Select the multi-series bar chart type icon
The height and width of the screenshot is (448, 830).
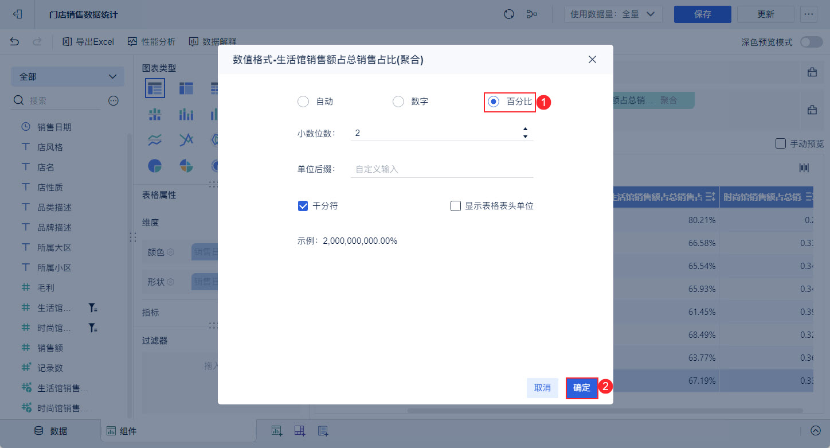pos(186,114)
